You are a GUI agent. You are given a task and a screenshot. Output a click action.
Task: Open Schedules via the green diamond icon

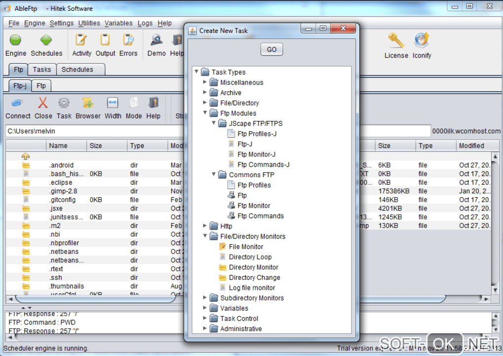tap(46, 40)
